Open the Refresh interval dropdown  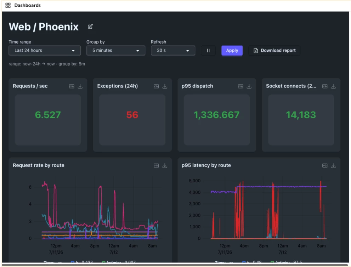173,51
